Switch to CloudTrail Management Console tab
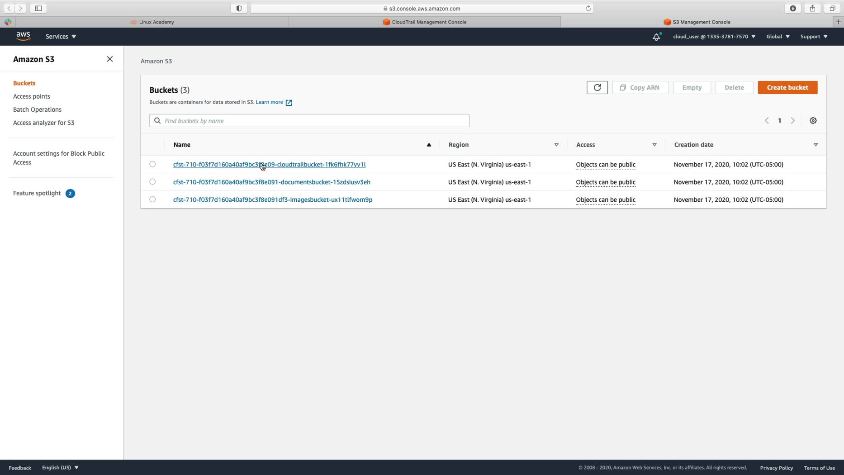This screenshot has height=475, width=844. click(424, 22)
